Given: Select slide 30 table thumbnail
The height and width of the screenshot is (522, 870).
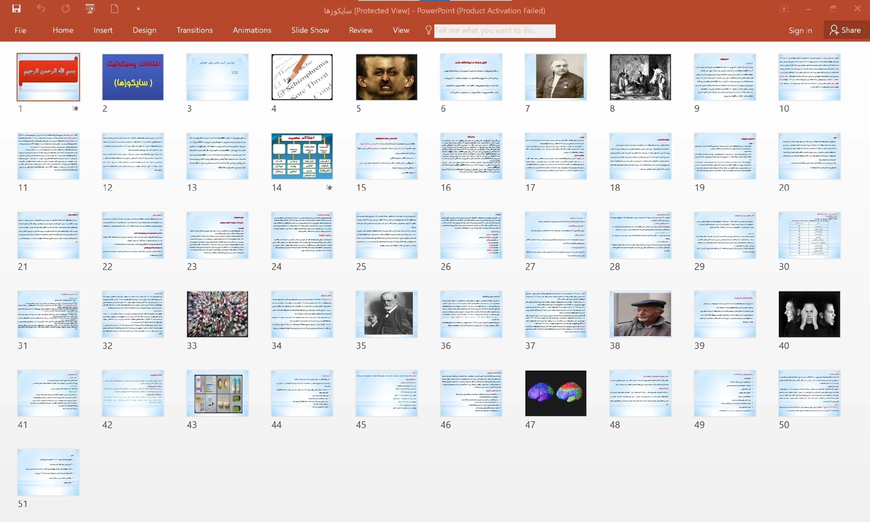Looking at the screenshot, I should pyautogui.click(x=810, y=235).
